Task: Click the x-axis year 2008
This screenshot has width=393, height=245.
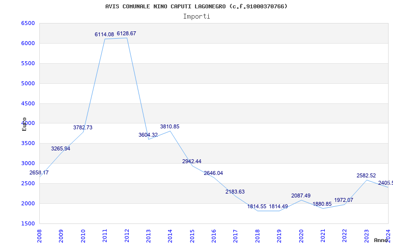Action: point(39,236)
